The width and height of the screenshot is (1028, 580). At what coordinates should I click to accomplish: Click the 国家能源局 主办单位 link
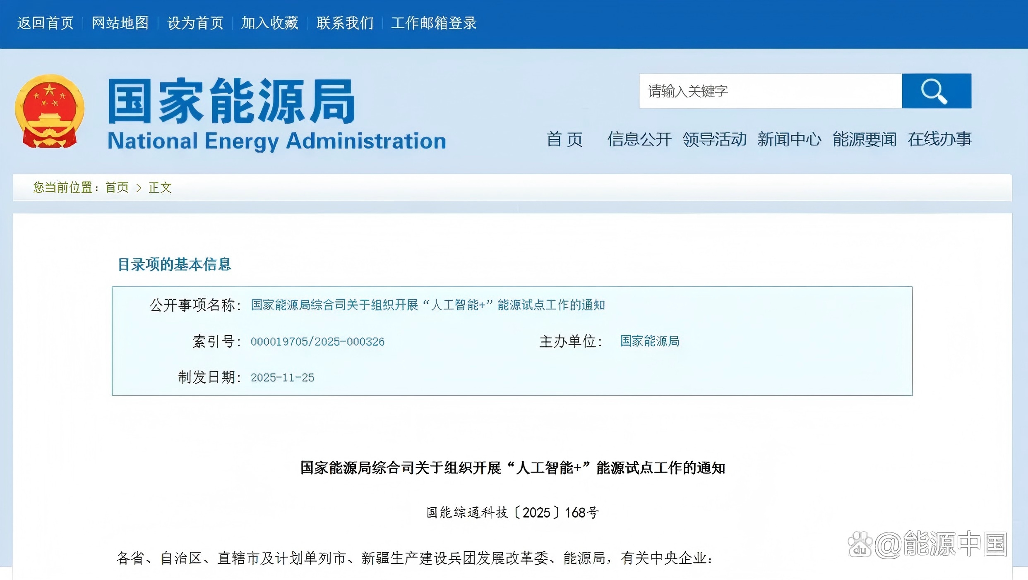649,341
